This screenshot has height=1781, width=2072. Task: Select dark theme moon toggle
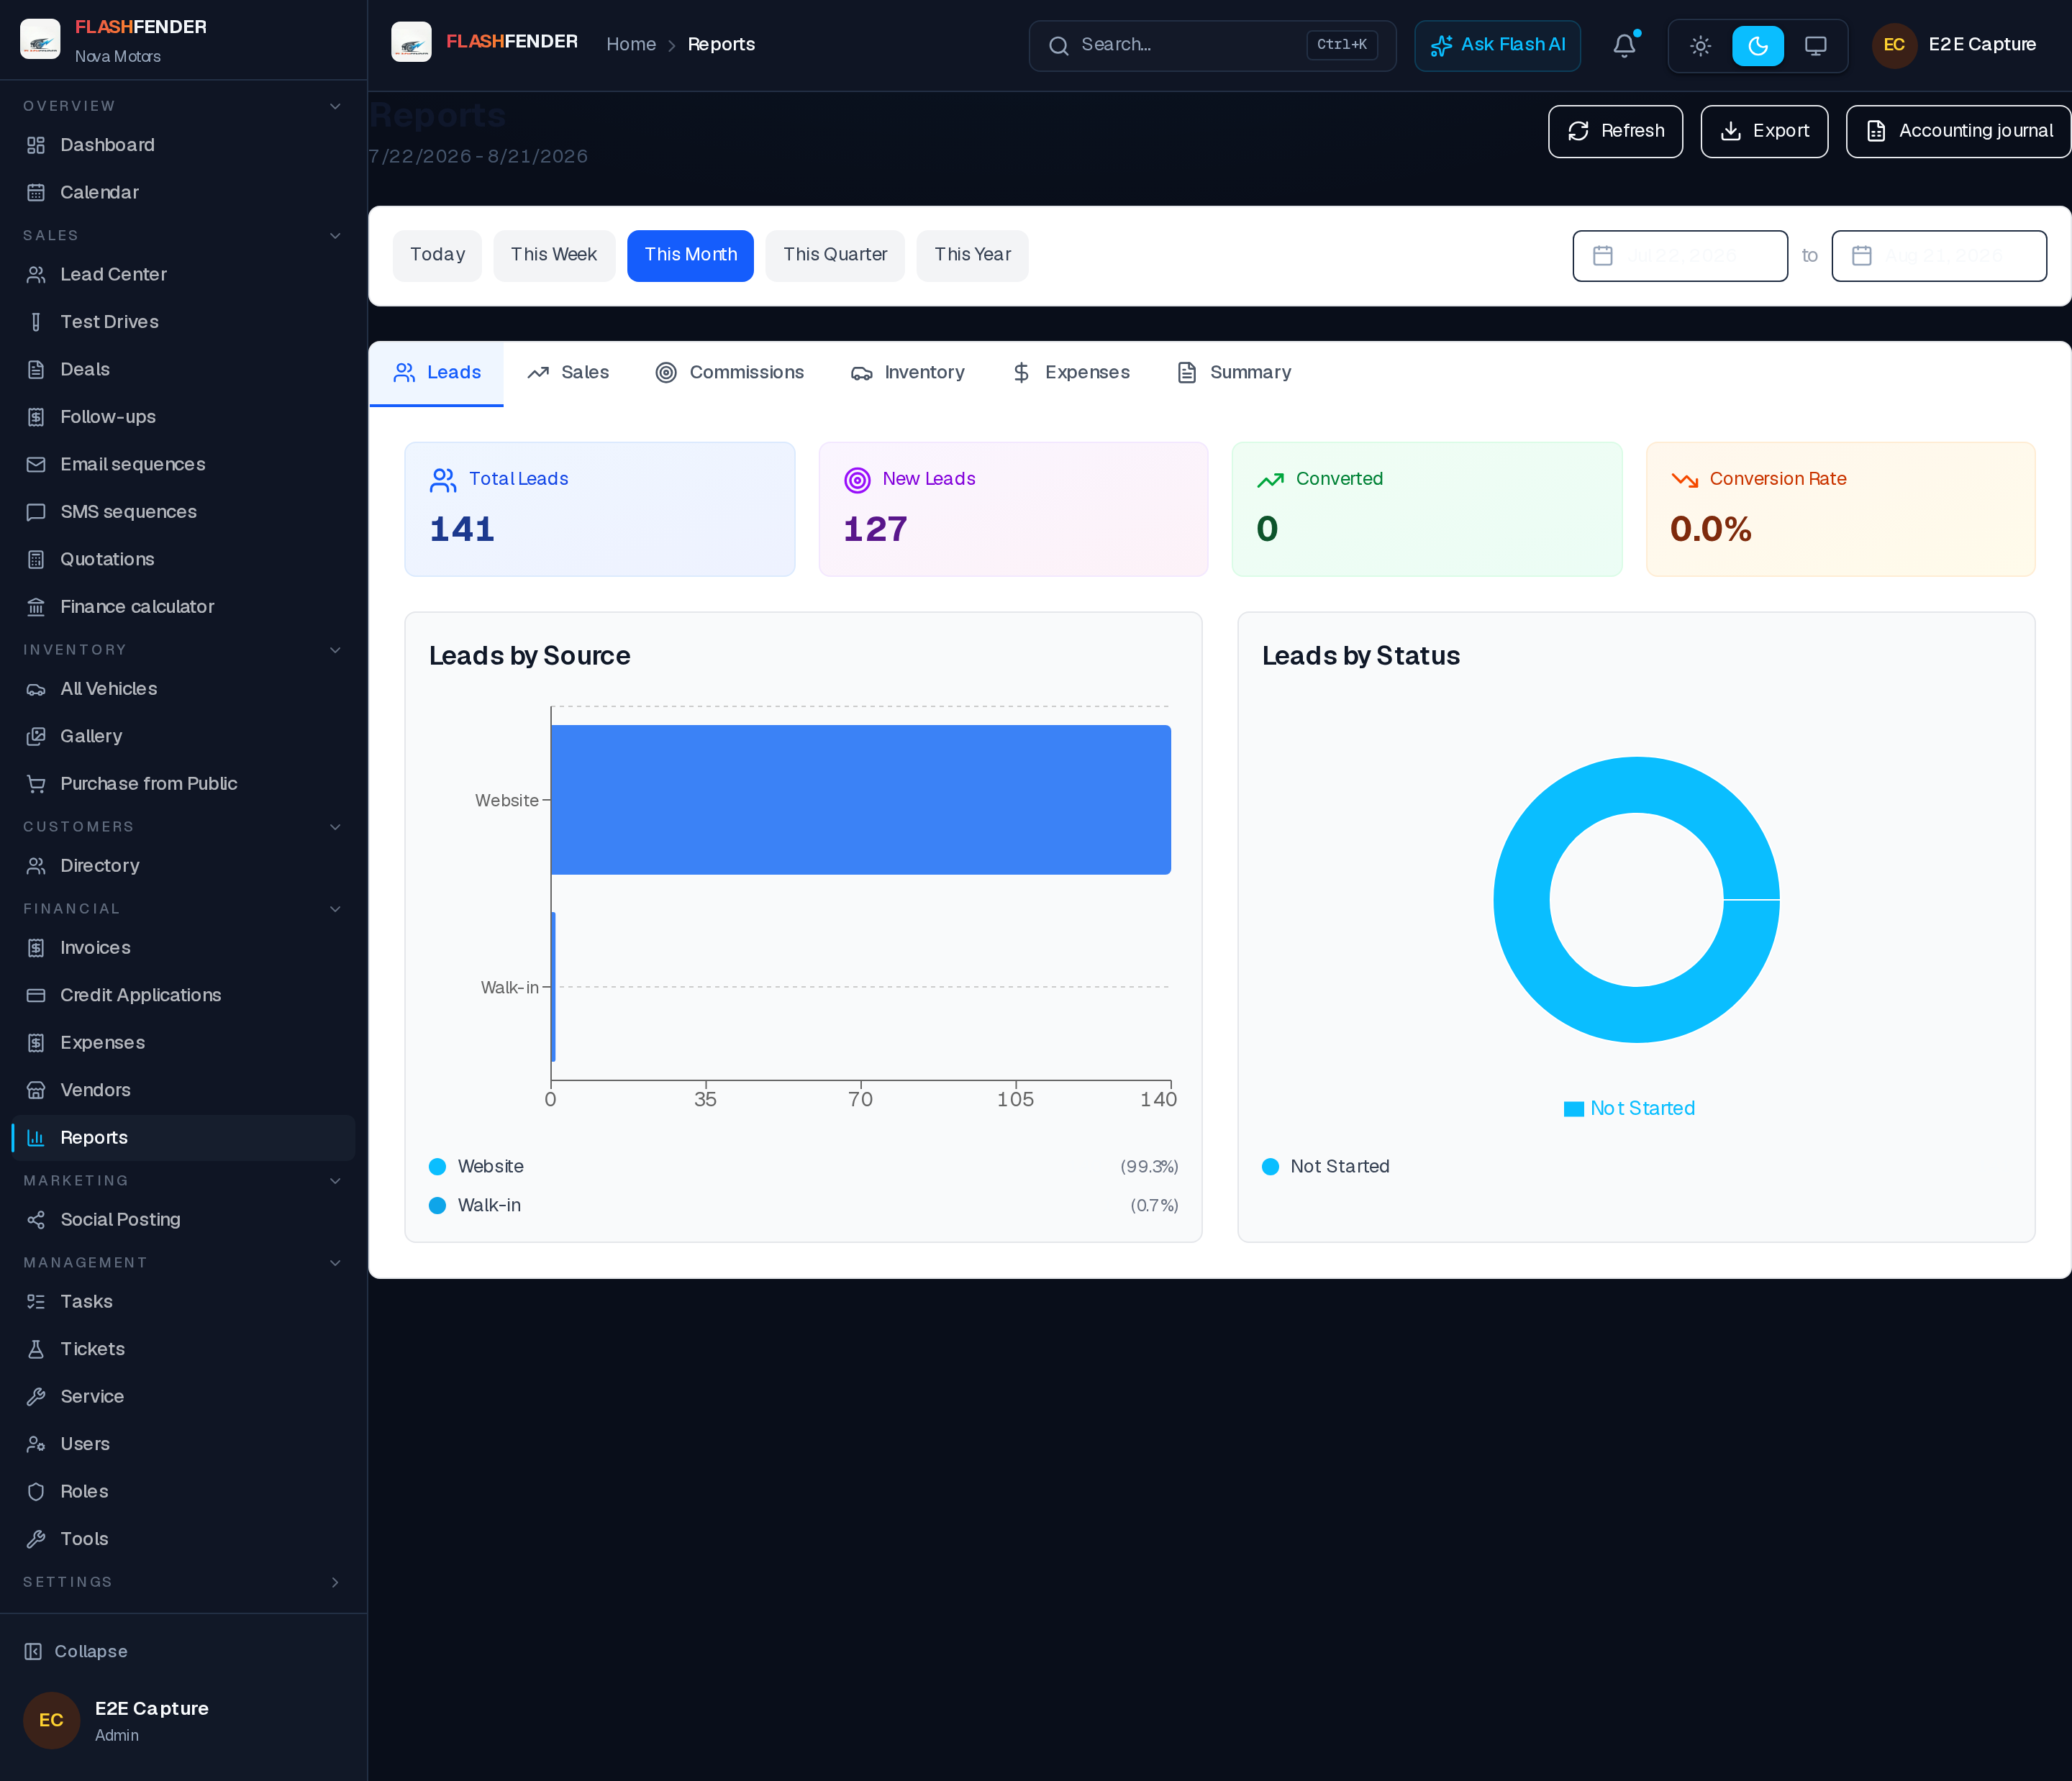(x=1758, y=46)
